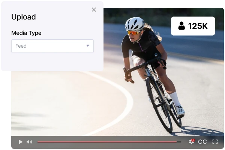Screen dimensions: 225x150
Task: Play the cyclist video
Action: tap(21, 142)
